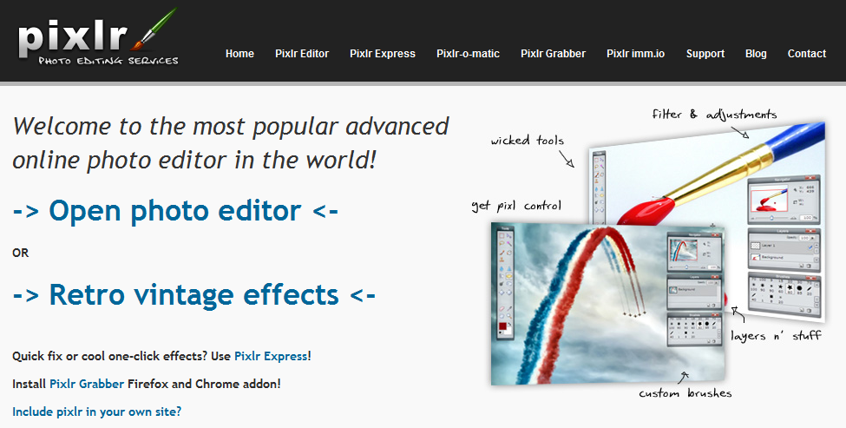Open the Pixlr Grabber menu item

tap(553, 54)
